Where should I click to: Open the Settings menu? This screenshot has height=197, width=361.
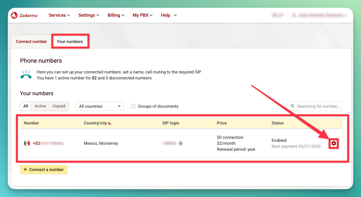(89, 15)
